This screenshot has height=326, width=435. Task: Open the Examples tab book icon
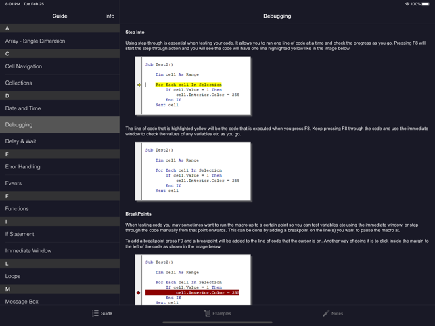click(x=207, y=313)
